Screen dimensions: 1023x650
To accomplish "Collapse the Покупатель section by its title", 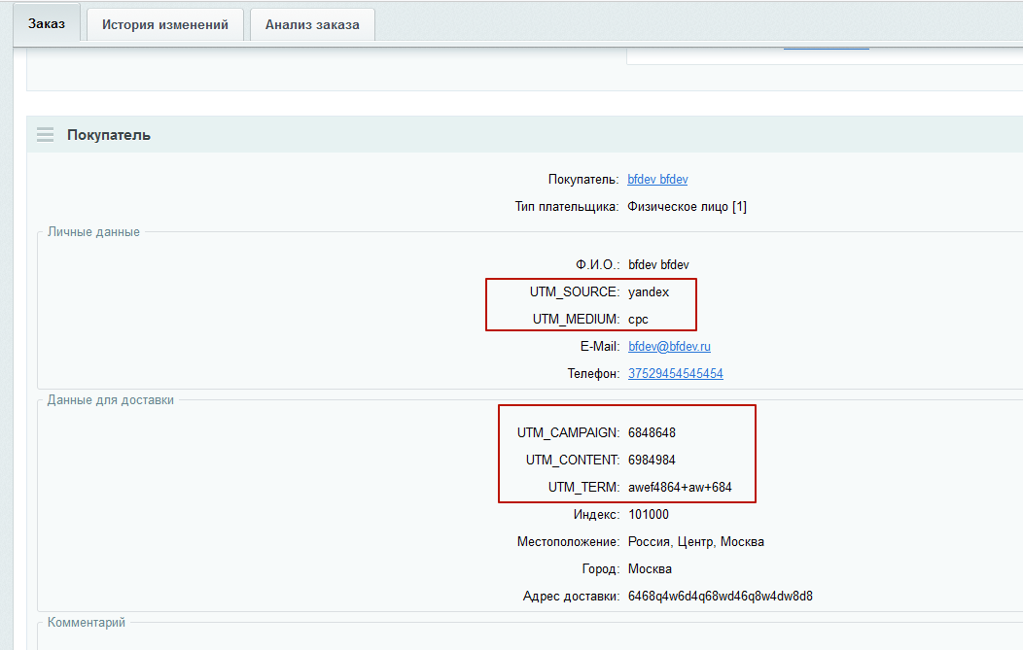I will click(x=109, y=135).
